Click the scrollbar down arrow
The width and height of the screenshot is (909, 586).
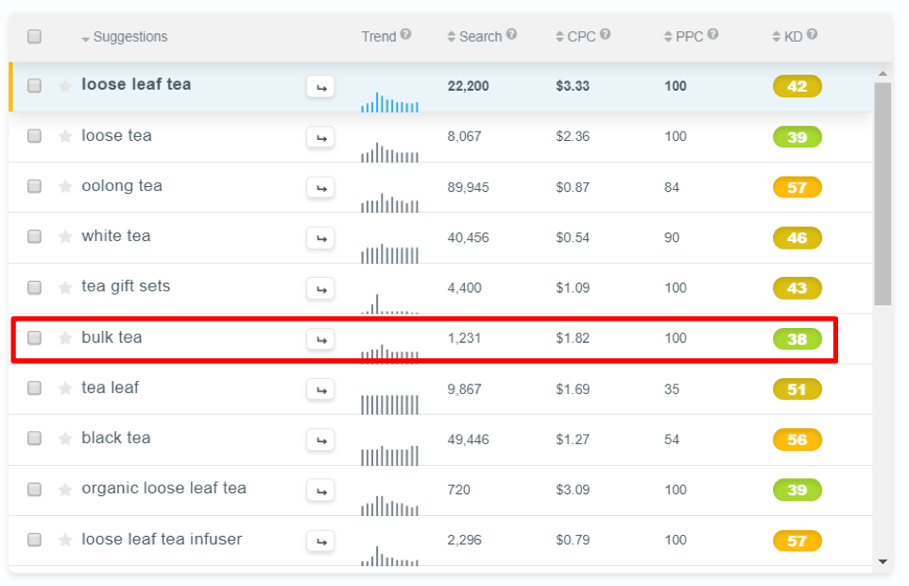(x=883, y=561)
